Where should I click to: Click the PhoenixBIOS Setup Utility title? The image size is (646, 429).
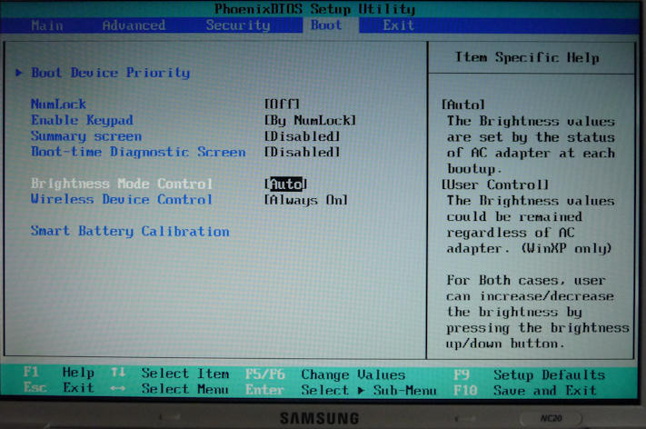314,9
